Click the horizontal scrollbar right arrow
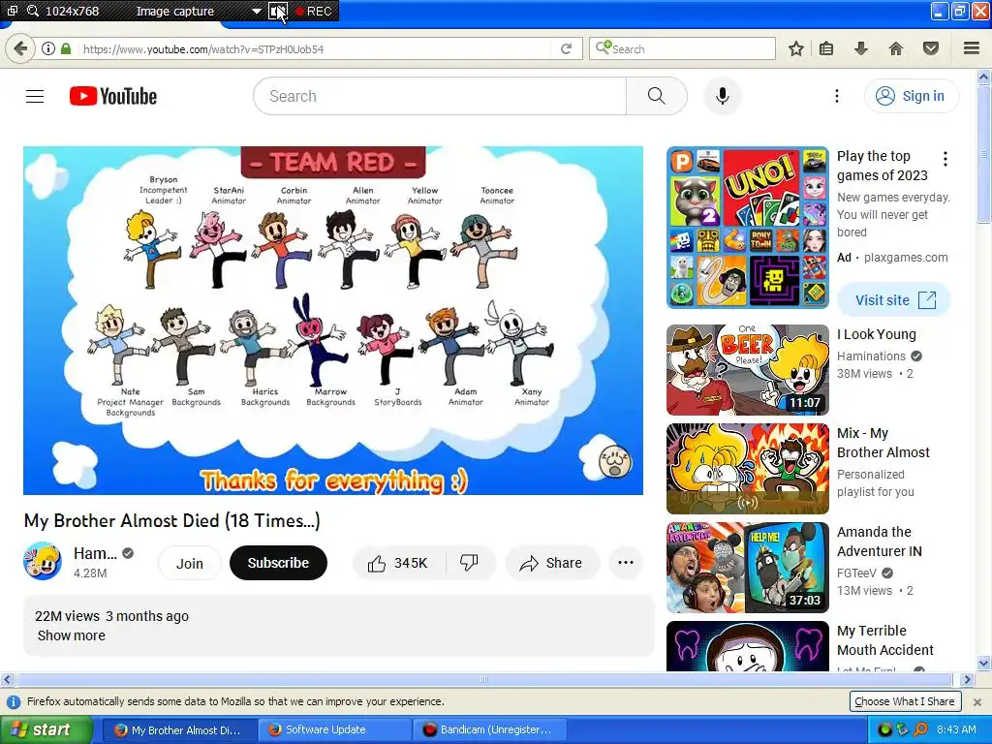The height and width of the screenshot is (744, 992). tap(967, 679)
